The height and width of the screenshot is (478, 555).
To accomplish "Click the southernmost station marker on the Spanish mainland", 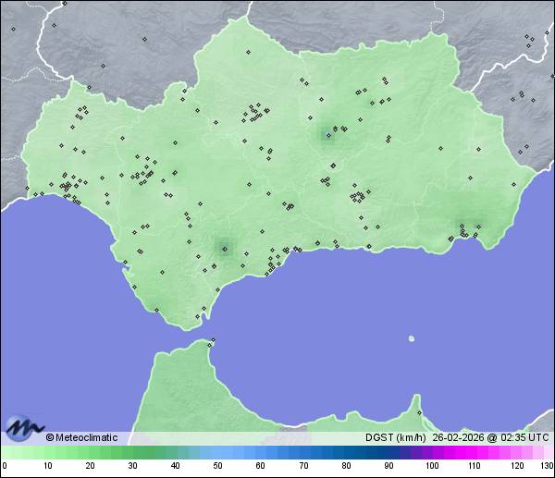I will (198, 316).
